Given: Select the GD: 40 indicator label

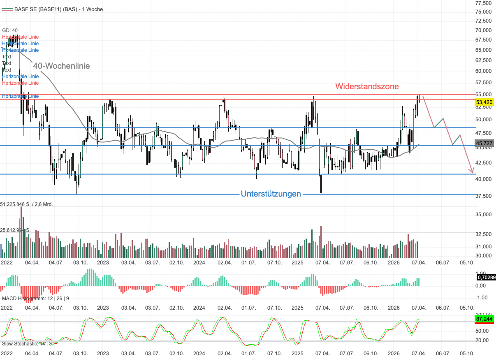Looking at the screenshot, I should coord(10,30).
